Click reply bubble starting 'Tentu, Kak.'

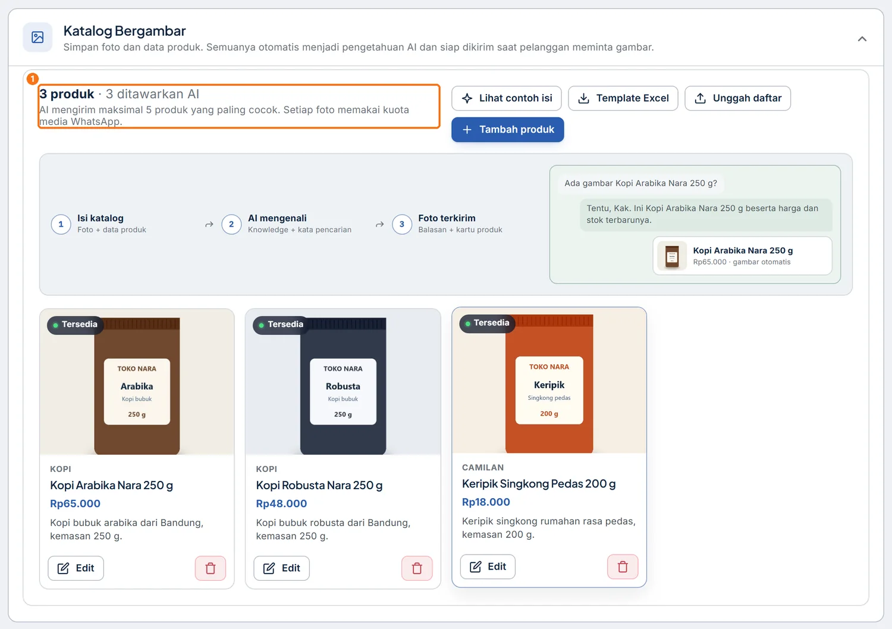tap(706, 214)
